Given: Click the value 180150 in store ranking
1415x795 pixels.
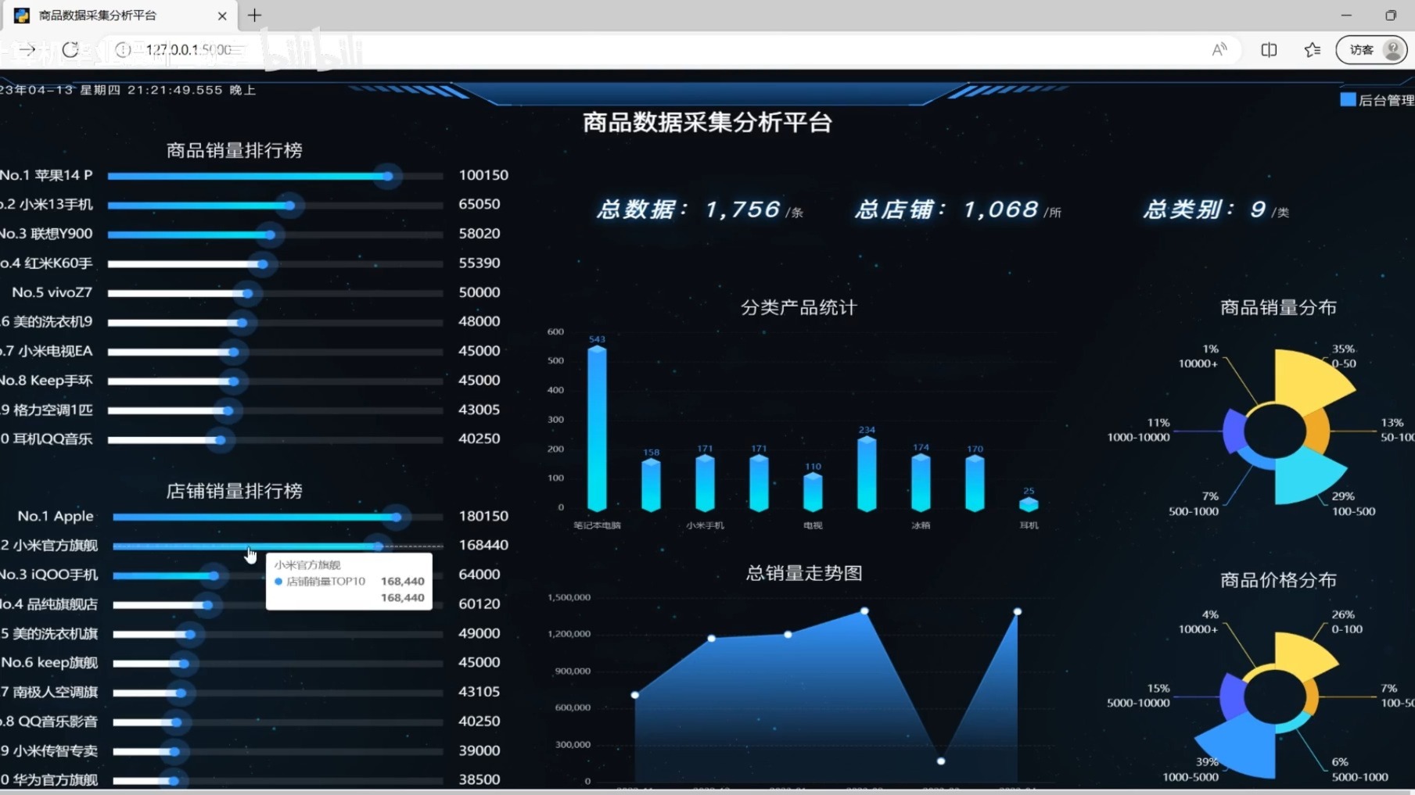Looking at the screenshot, I should (483, 516).
